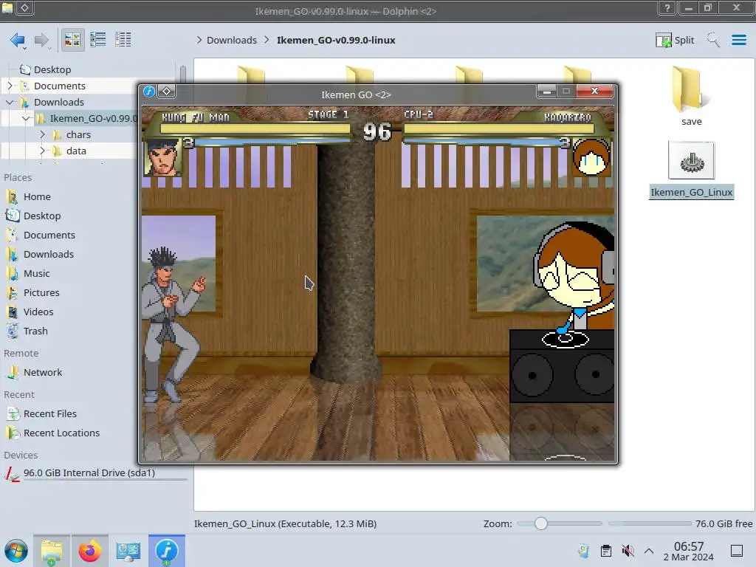Expand the chars folder node

click(x=42, y=134)
